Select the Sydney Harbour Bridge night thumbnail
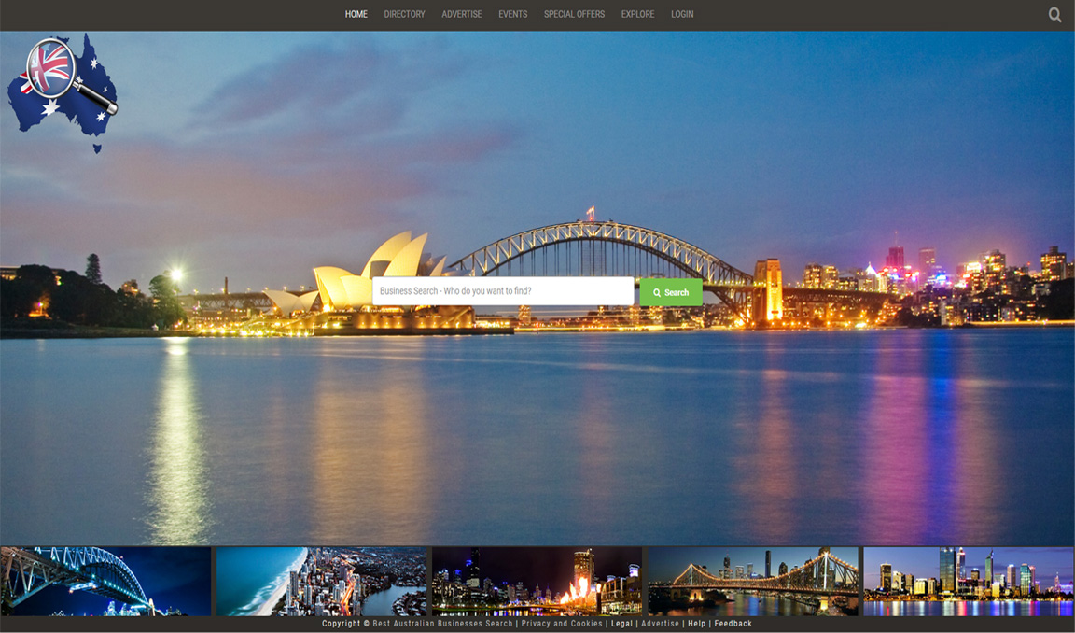This screenshot has width=1075, height=633. (x=105, y=579)
